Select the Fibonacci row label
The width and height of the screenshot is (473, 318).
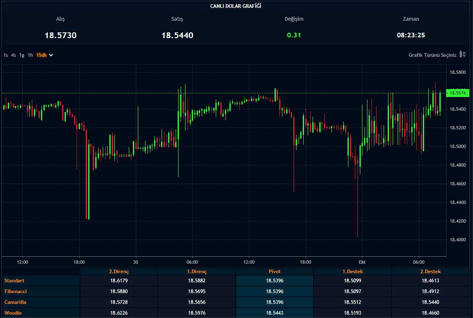tap(15, 291)
